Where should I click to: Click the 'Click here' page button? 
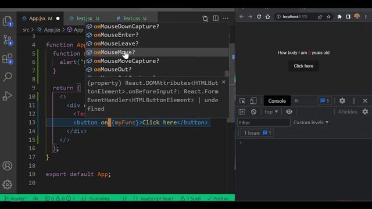303,66
